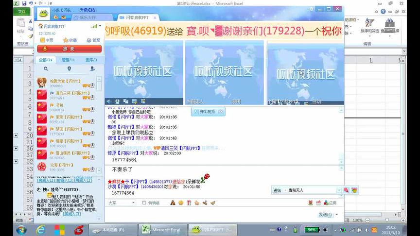Open Excel Quick Access Toolbar customize arrow
Viewport: 420px width, 236px height.
[51, 3]
